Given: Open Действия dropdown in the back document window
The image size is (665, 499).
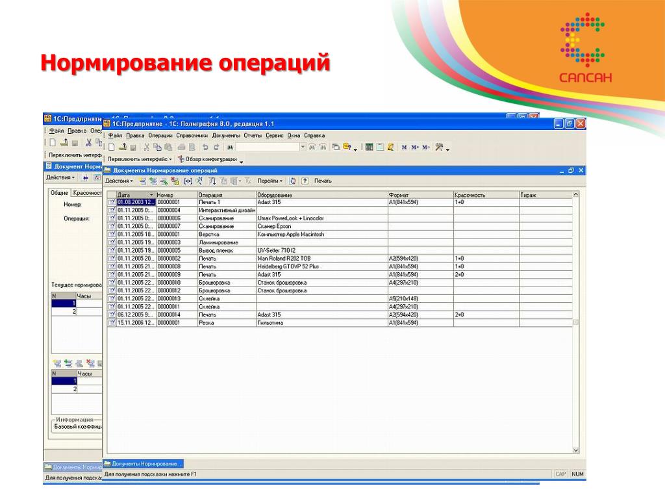Looking at the screenshot, I should (60, 177).
